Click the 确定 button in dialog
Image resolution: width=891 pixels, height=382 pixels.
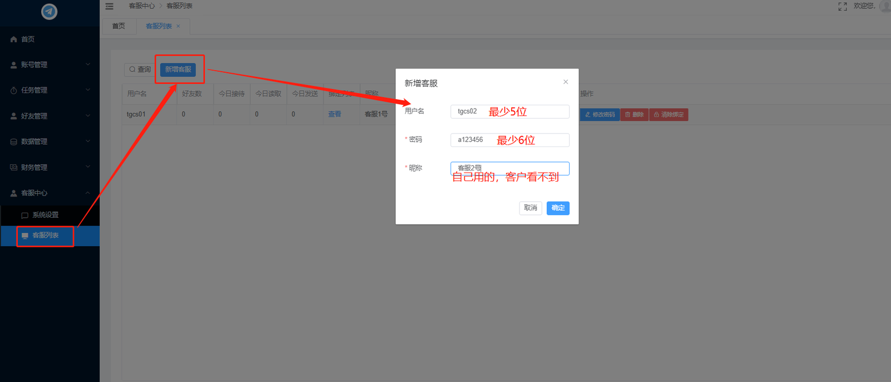(557, 208)
